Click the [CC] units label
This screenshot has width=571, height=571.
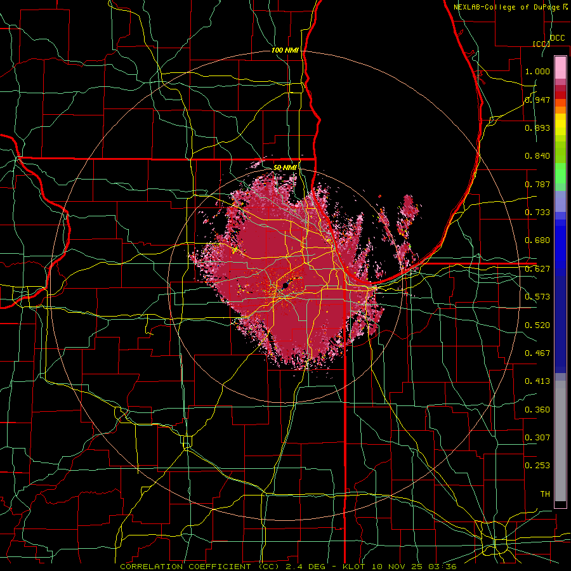pos(541,44)
